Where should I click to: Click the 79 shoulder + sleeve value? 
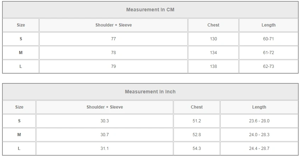point(113,66)
